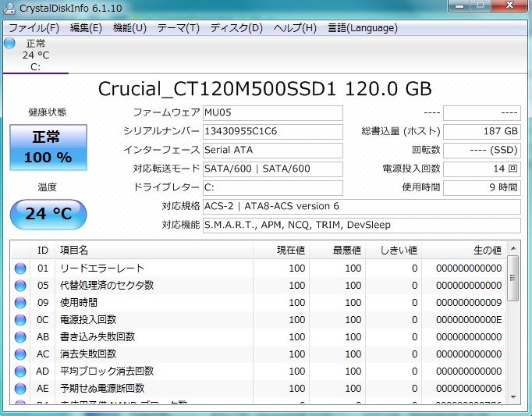Open the ヘルプ(H) menu
532x416 pixels.
coord(295,28)
